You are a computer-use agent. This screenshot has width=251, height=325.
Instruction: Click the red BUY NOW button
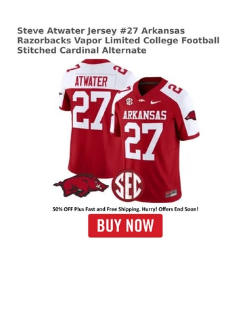[x=125, y=225]
